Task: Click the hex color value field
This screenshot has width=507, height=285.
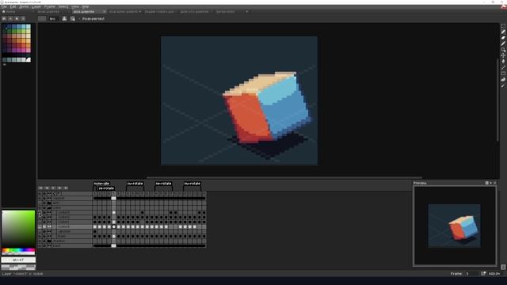Action: pyautogui.click(x=18, y=260)
